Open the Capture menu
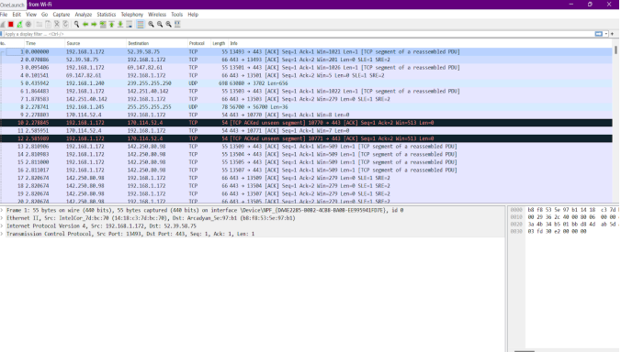 [62, 15]
